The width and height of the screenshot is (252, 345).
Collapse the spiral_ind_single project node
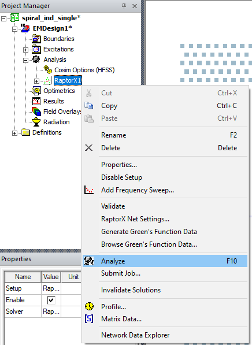pos(3,18)
